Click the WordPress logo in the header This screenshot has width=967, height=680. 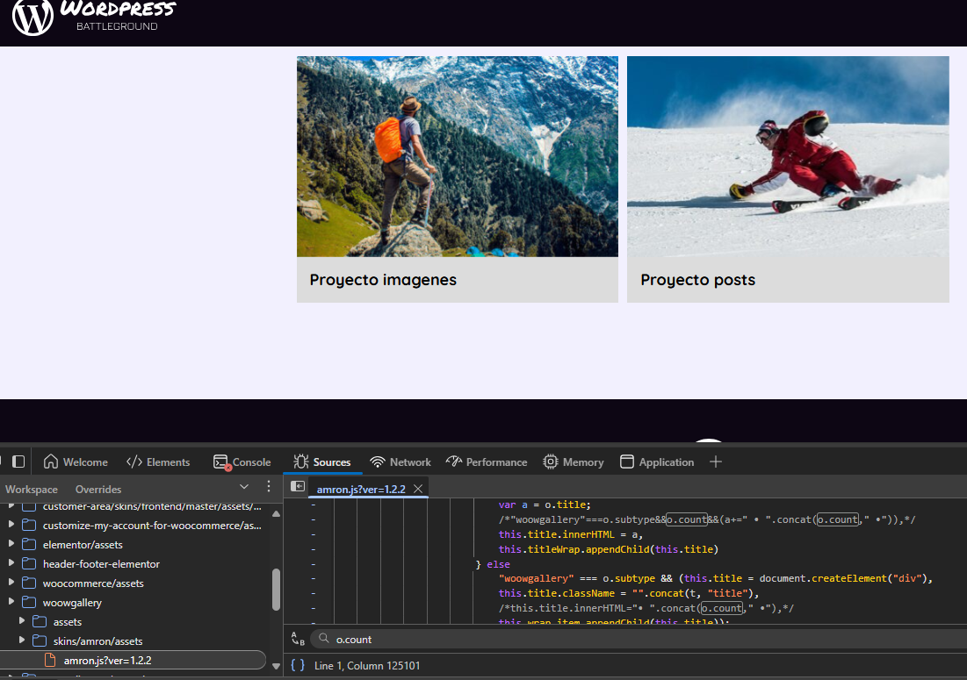(x=33, y=17)
